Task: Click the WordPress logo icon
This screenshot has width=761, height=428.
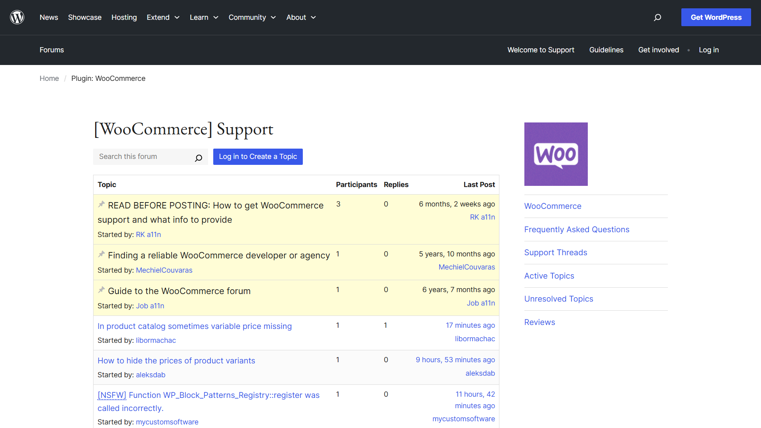Action: pos(17,17)
